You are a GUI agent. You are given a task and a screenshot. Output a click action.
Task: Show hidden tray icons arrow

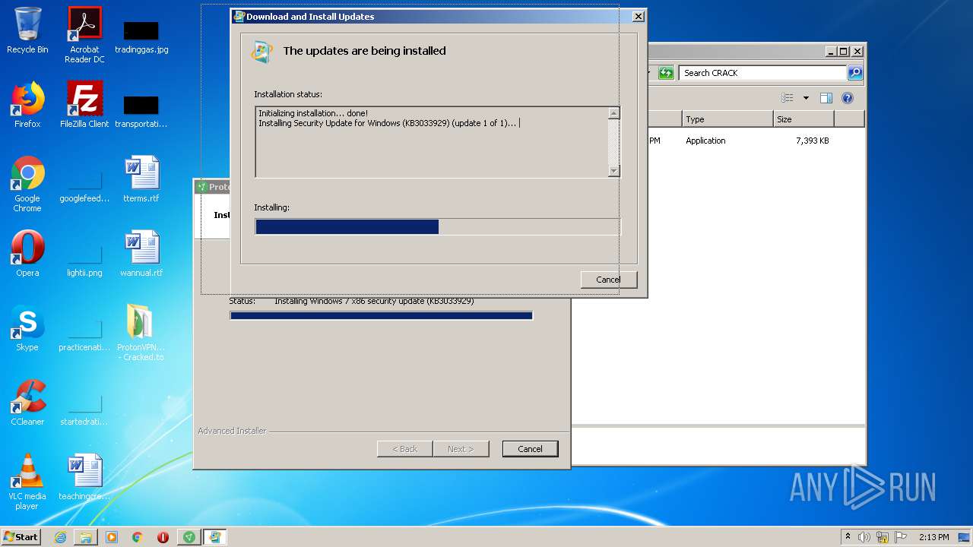[848, 536]
